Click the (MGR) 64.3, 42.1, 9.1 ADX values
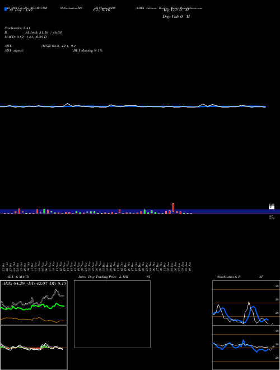 [x=58, y=46]
